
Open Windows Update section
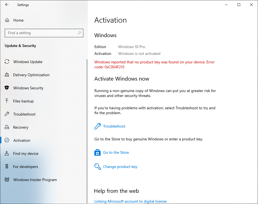[x=28, y=62]
